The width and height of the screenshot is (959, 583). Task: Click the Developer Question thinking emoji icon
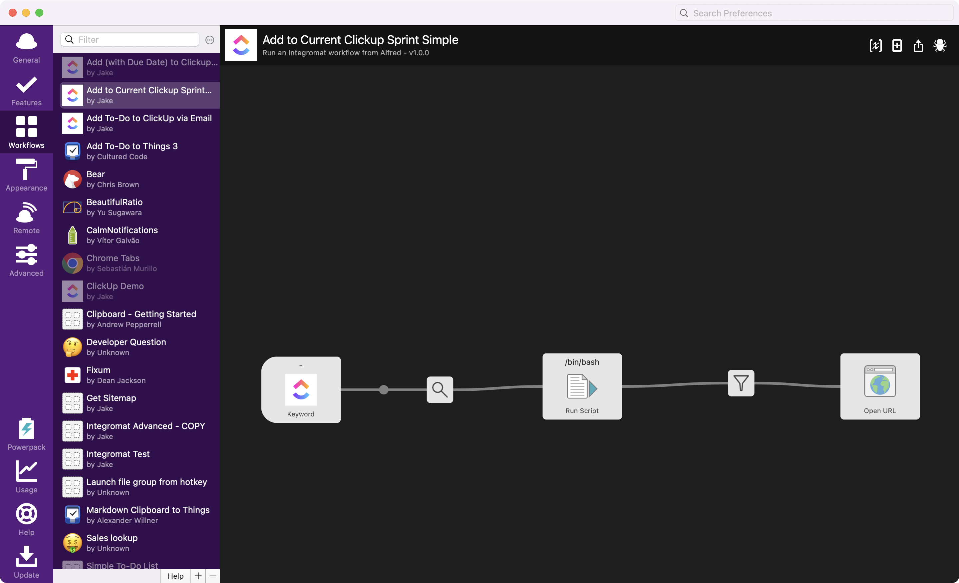click(72, 347)
